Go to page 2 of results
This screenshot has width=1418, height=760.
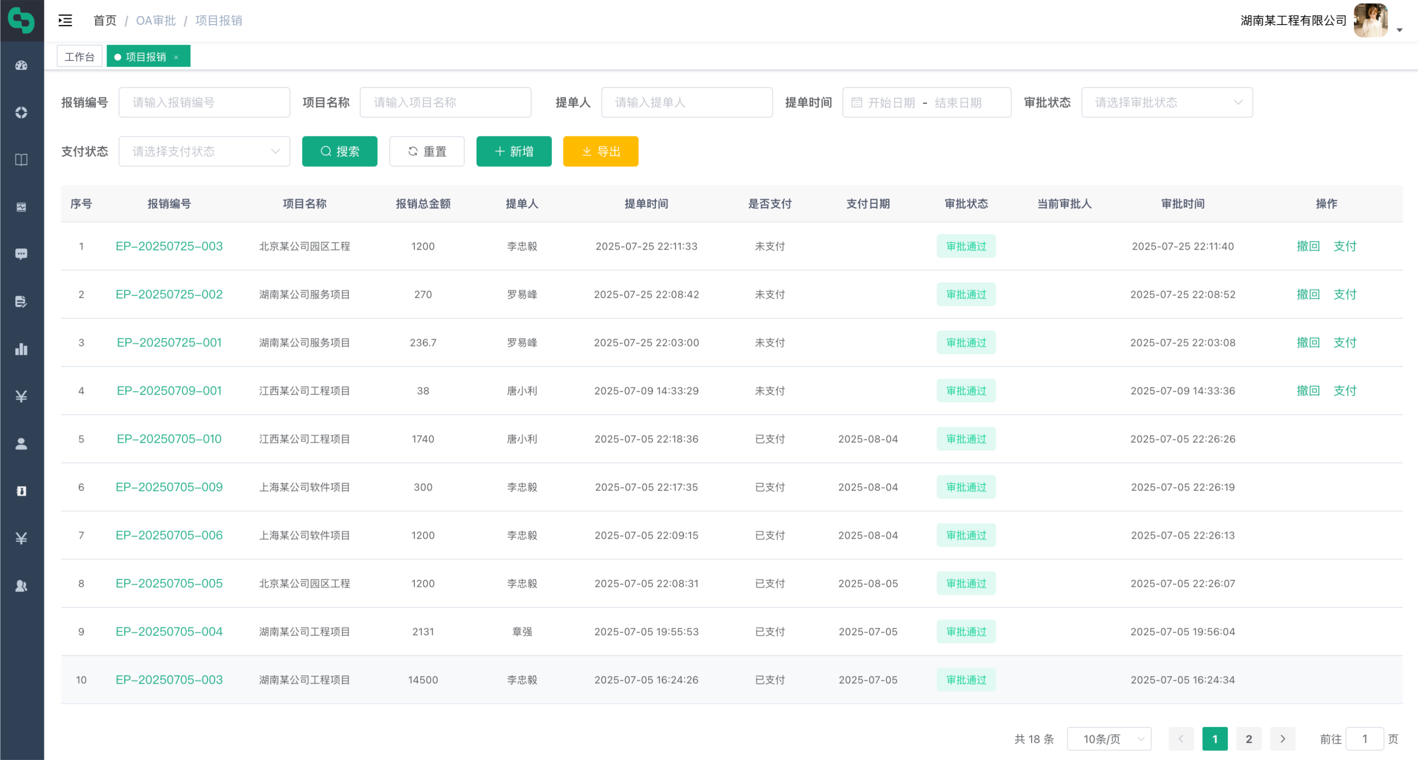click(x=1248, y=739)
